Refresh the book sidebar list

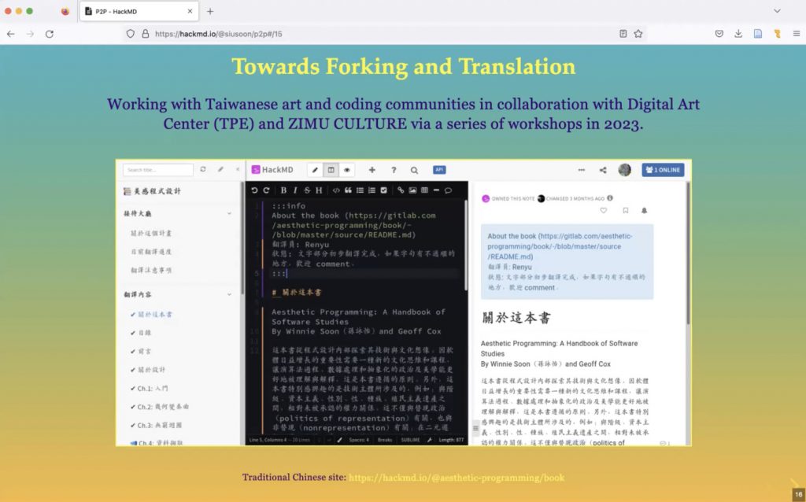pos(203,169)
